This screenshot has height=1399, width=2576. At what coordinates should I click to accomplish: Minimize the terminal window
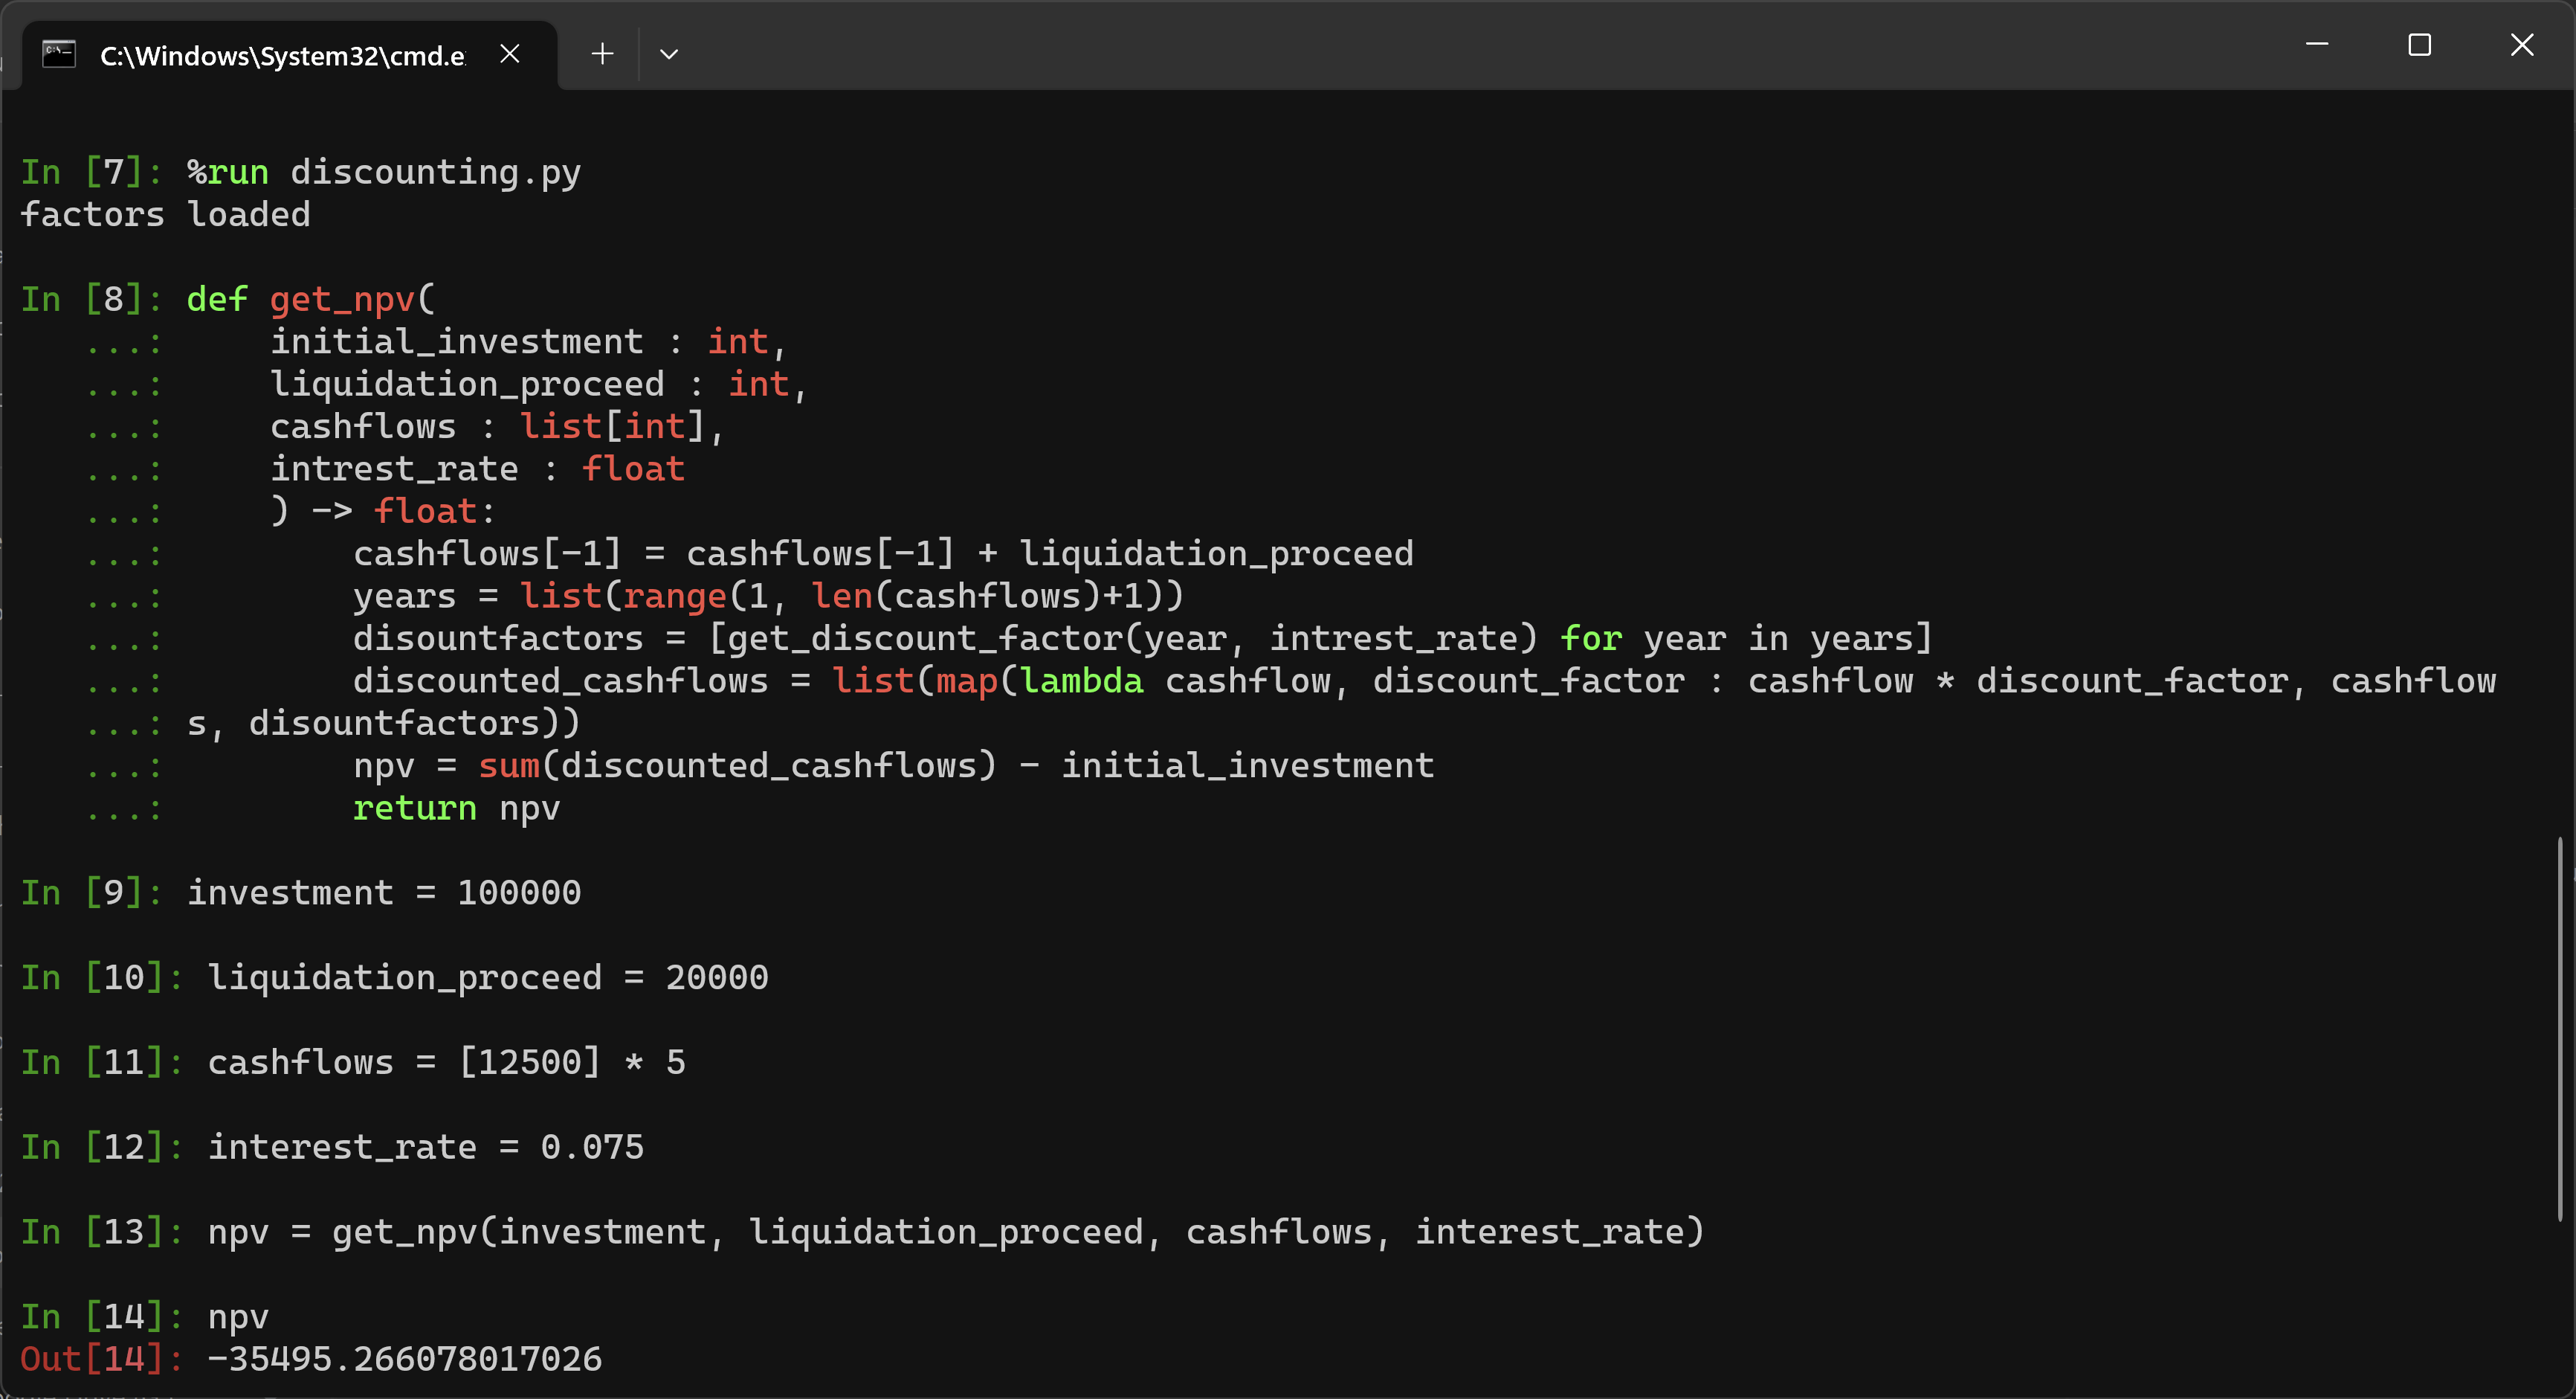tap(2317, 45)
